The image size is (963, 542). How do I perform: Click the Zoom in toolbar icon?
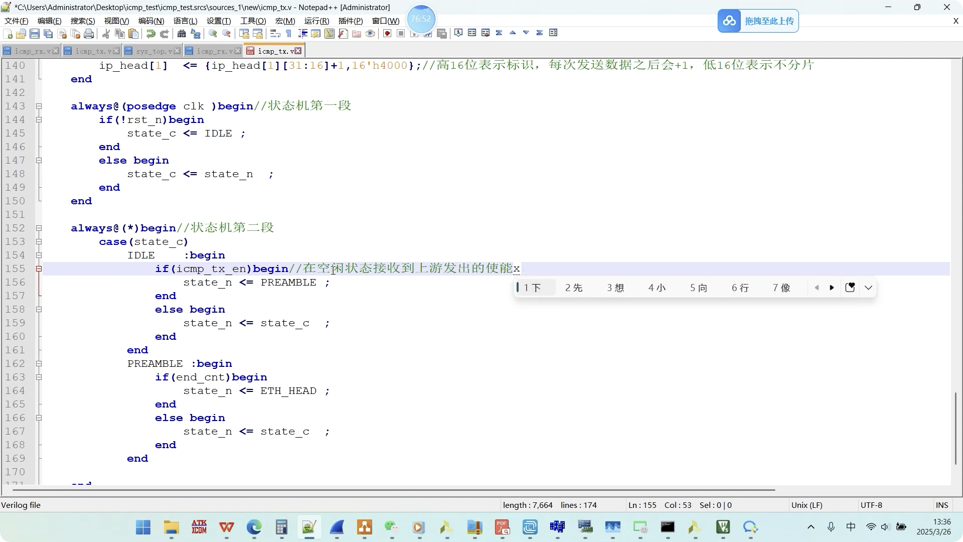click(x=213, y=34)
